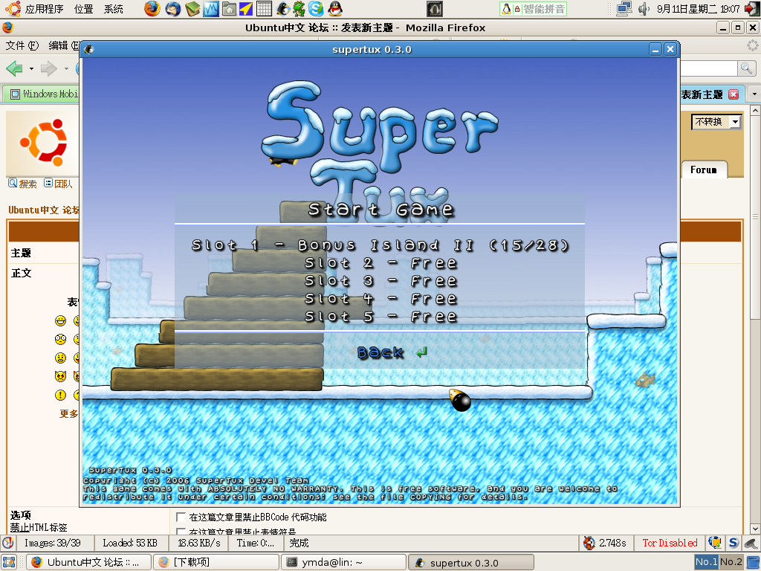Screen dimensions: 761x571
Task: Open the home folder launcher in top panel
Action: (229, 9)
